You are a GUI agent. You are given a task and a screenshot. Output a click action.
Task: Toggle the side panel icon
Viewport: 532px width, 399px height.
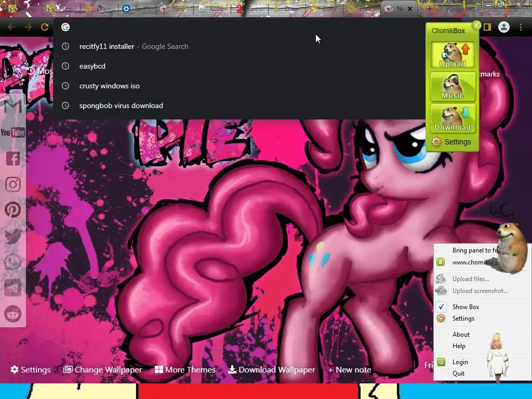click(487, 27)
